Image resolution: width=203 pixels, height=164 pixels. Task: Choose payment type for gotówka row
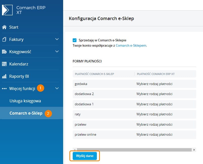[x=154, y=84]
